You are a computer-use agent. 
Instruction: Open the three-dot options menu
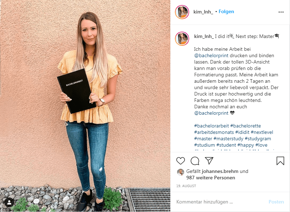(x=281, y=12)
